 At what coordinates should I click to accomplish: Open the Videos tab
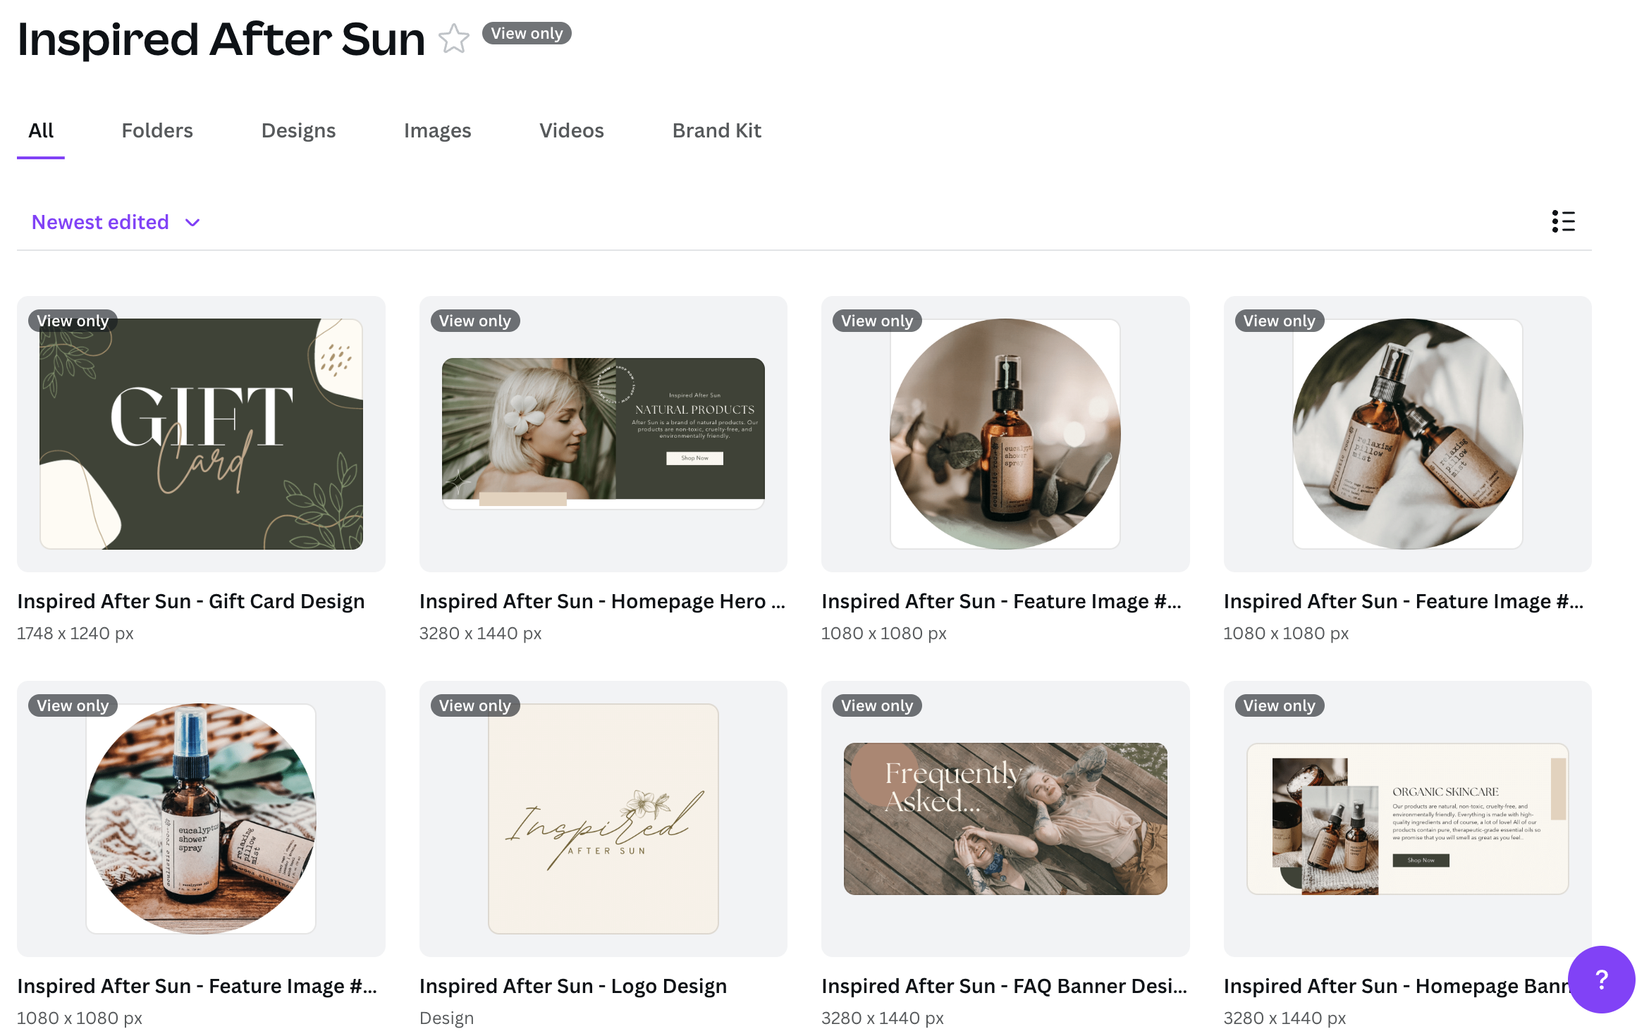coord(571,130)
